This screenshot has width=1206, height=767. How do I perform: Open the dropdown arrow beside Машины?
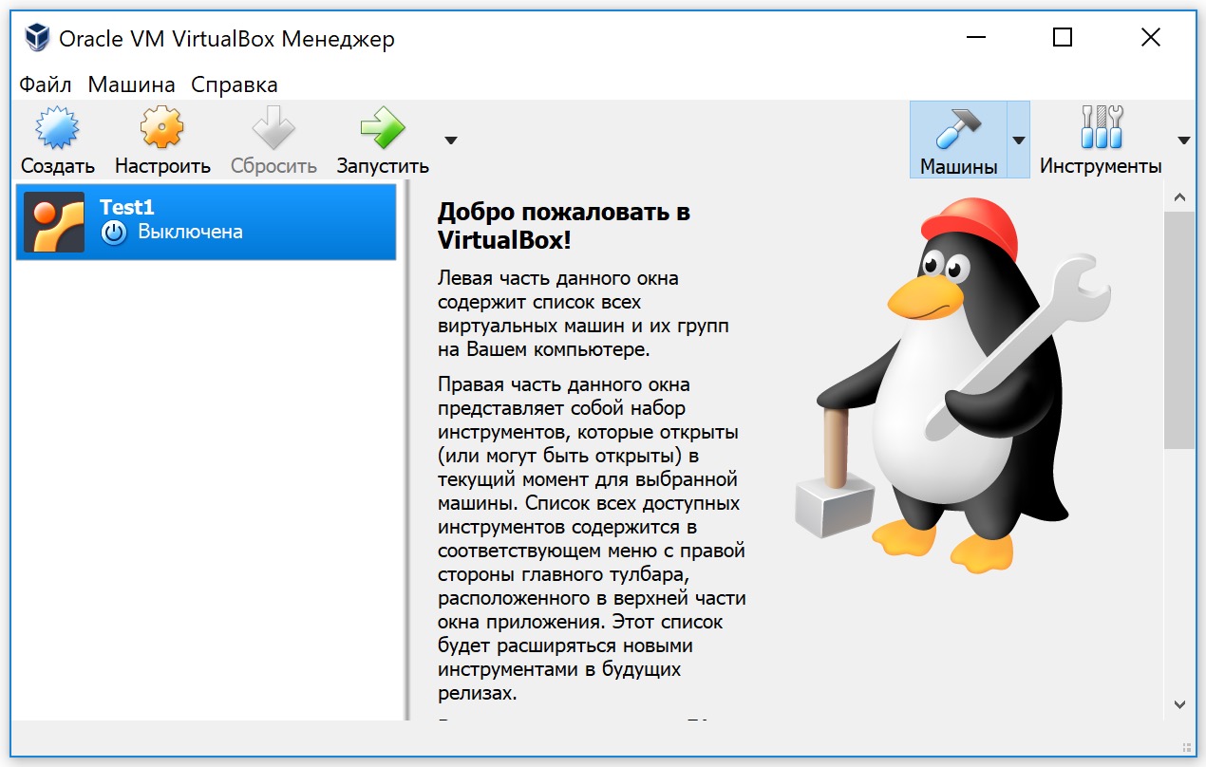[x=1019, y=140]
